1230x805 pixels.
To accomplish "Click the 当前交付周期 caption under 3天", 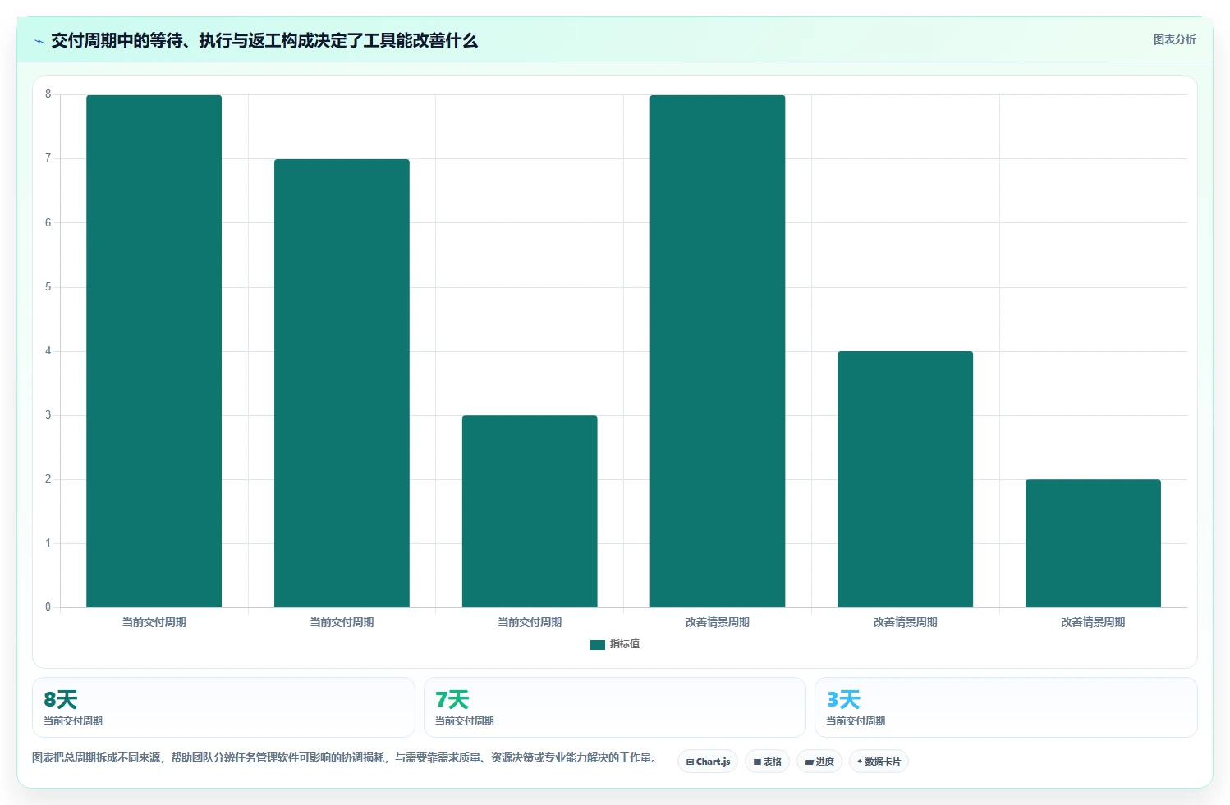I will (856, 721).
